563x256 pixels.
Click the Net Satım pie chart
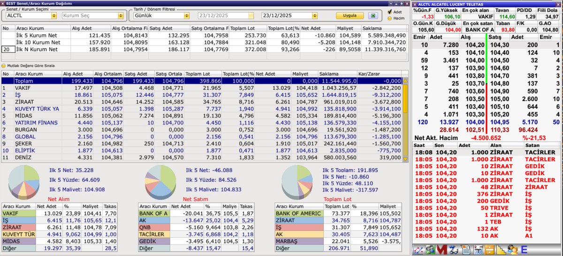point(160,181)
